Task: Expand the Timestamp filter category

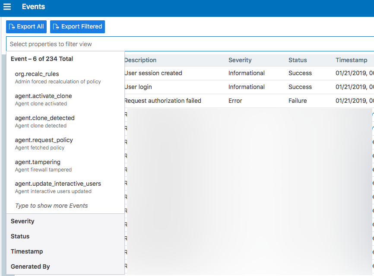Action: 27,251
